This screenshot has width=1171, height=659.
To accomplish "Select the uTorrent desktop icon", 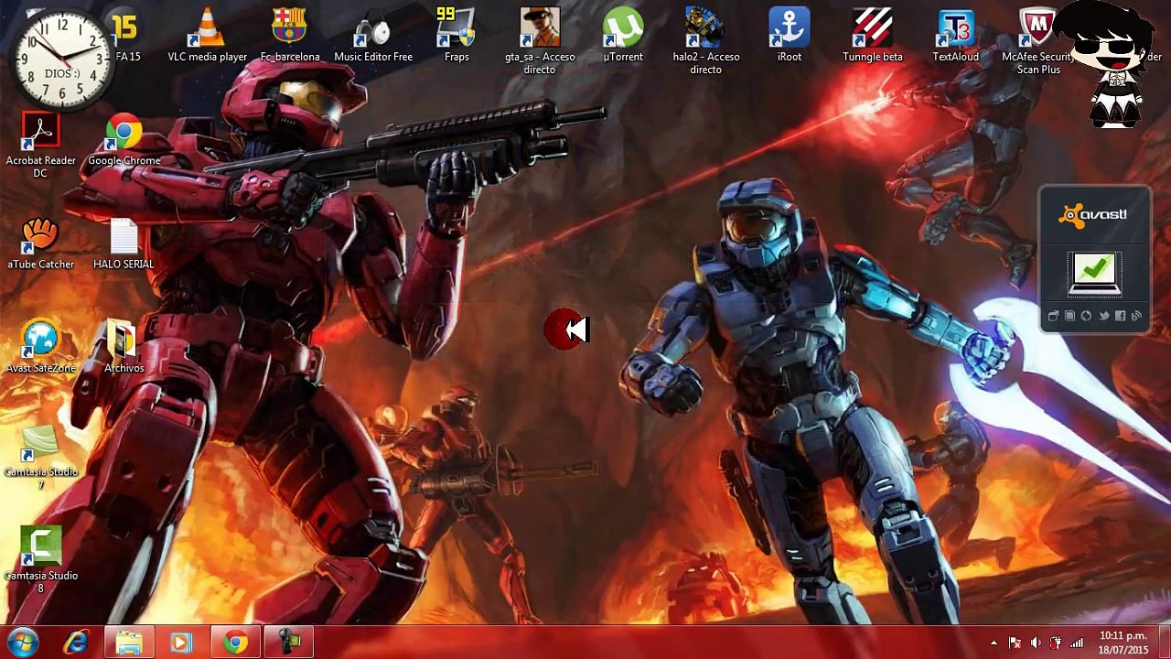I will tap(623, 37).
